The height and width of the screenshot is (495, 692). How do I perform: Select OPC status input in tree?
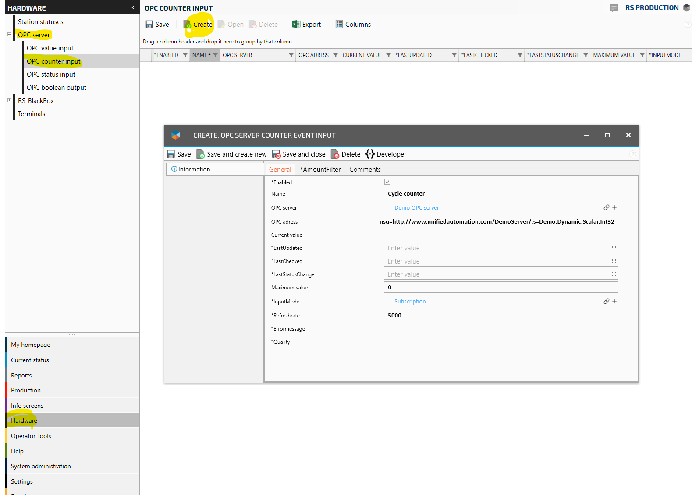pos(51,75)
